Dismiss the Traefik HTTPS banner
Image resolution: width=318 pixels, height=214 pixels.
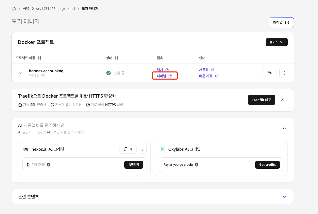click(x=282, y=100)
